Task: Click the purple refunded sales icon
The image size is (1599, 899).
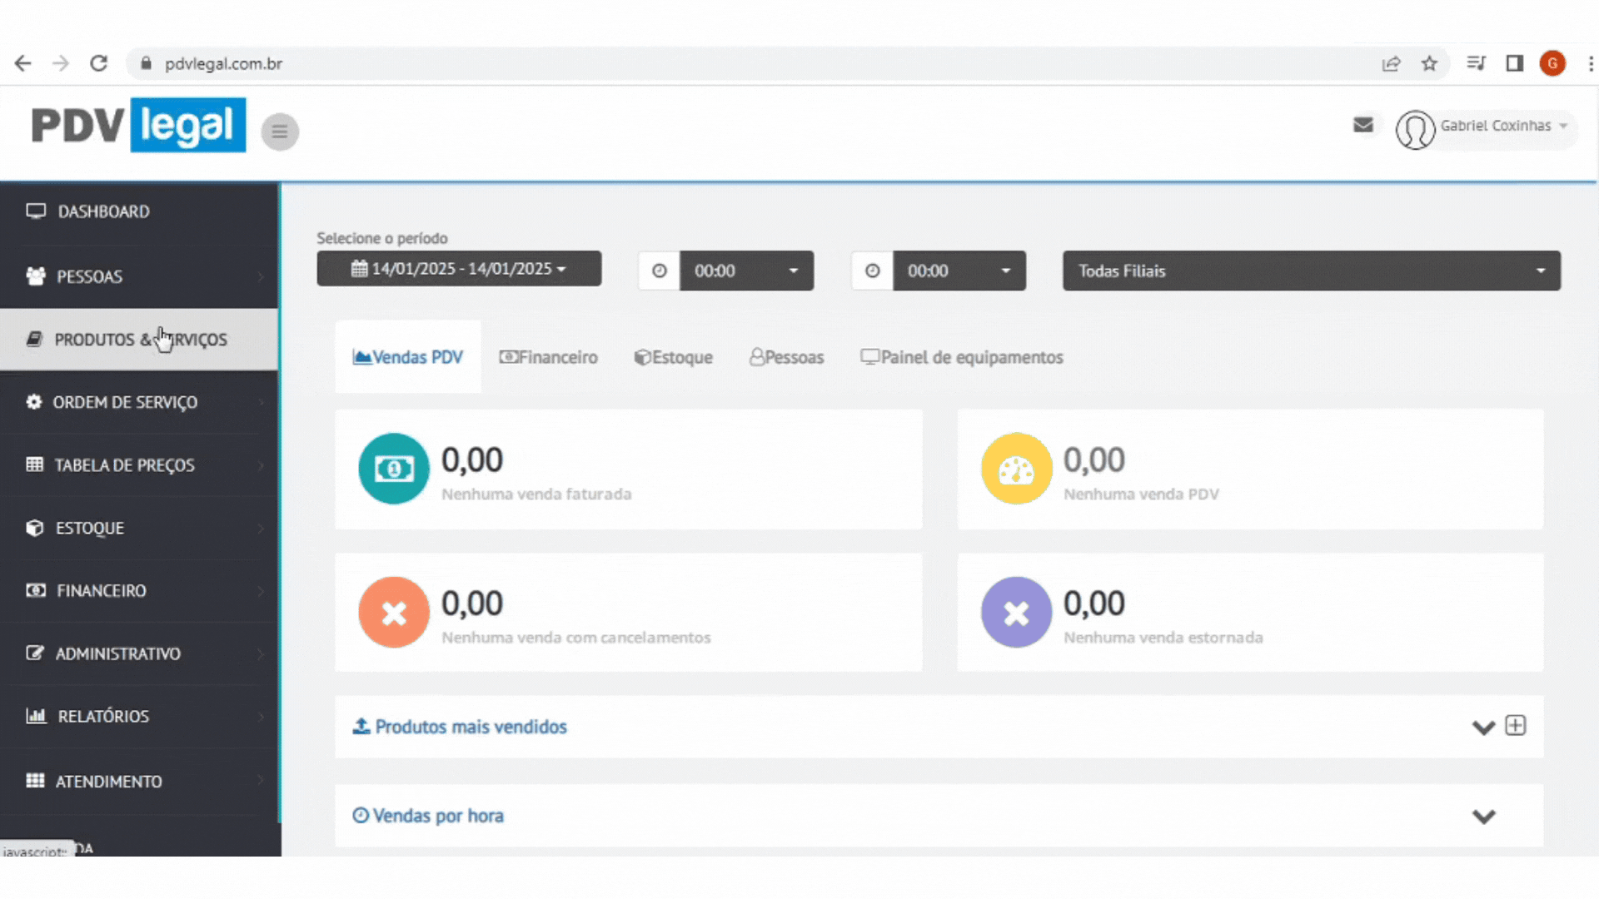Action: click(x=1016, y=613)
